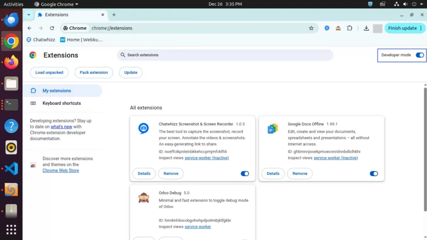Viewport: 427px width, 240px height.
Task: Click the network icon in system tray
Action: 397,4
